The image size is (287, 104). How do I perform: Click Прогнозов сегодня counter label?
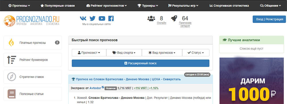tap(185, 24)
